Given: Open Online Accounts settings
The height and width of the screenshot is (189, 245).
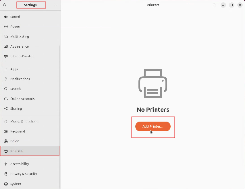Looking at the screenshot, I should [30, 99].
